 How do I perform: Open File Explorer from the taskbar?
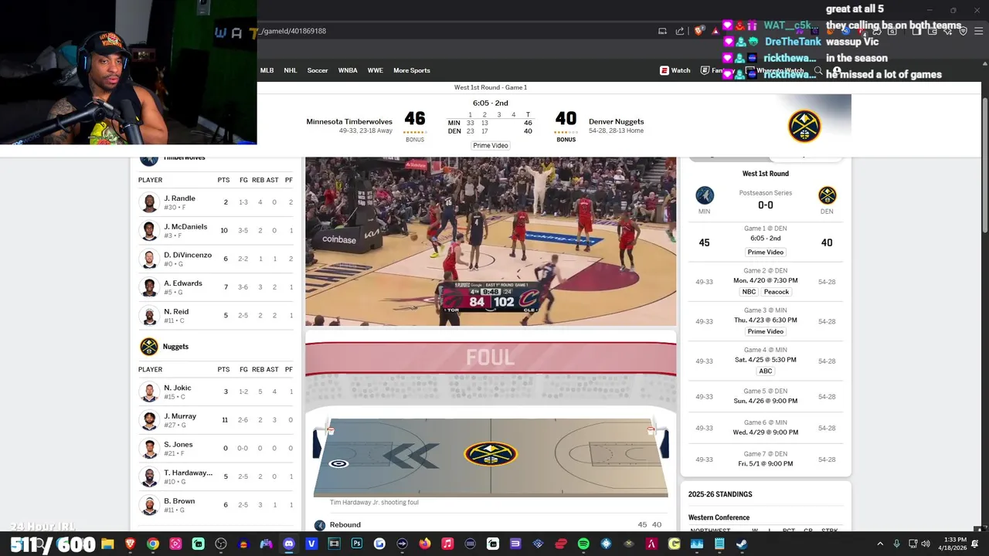tap(107, 544)
